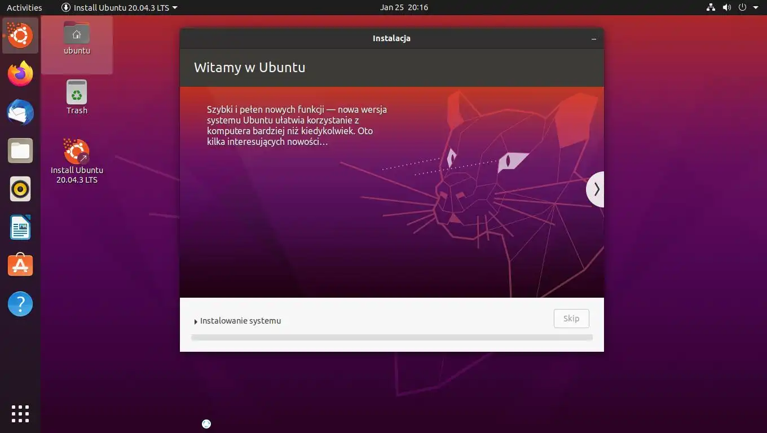Image resolution: width=767 pixels, height=433 pixels.
Task: Click the Skip button
Action: (x=571, y=319)
